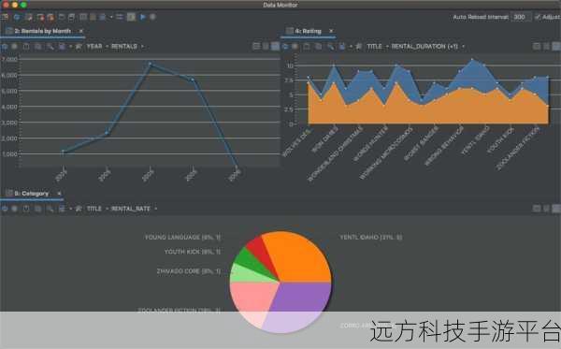The image size is (561, 349).
Task: Select the table view icon in Rentals by Month
Action: (256, 46)
